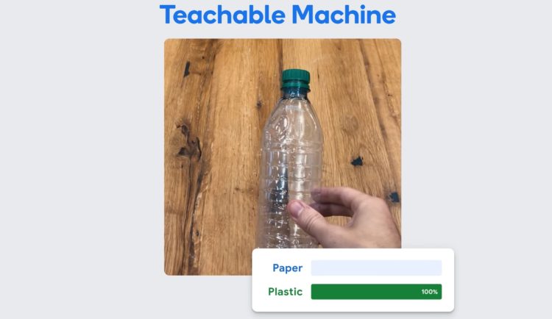This screenshot has width=552, height=319.
Task: Select the word Machine in the heading
Action: point(344,15)
